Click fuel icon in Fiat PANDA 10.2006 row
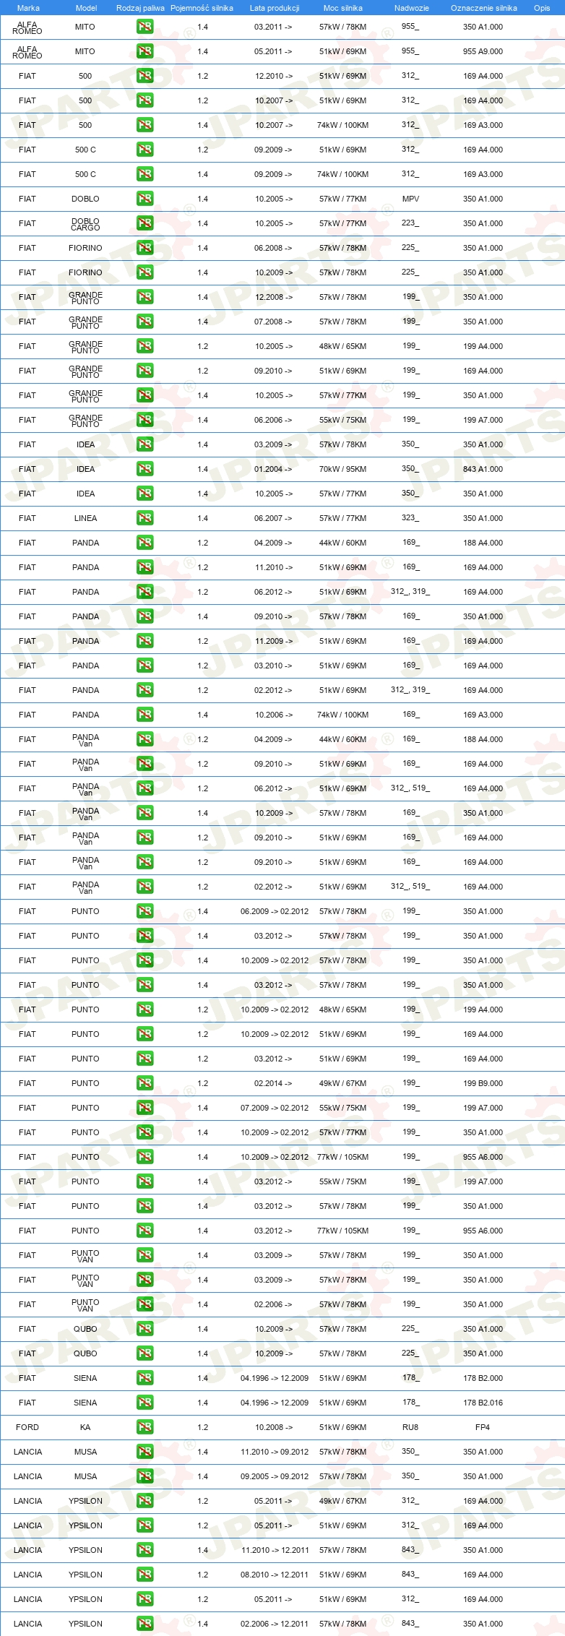 coord(145,715)
